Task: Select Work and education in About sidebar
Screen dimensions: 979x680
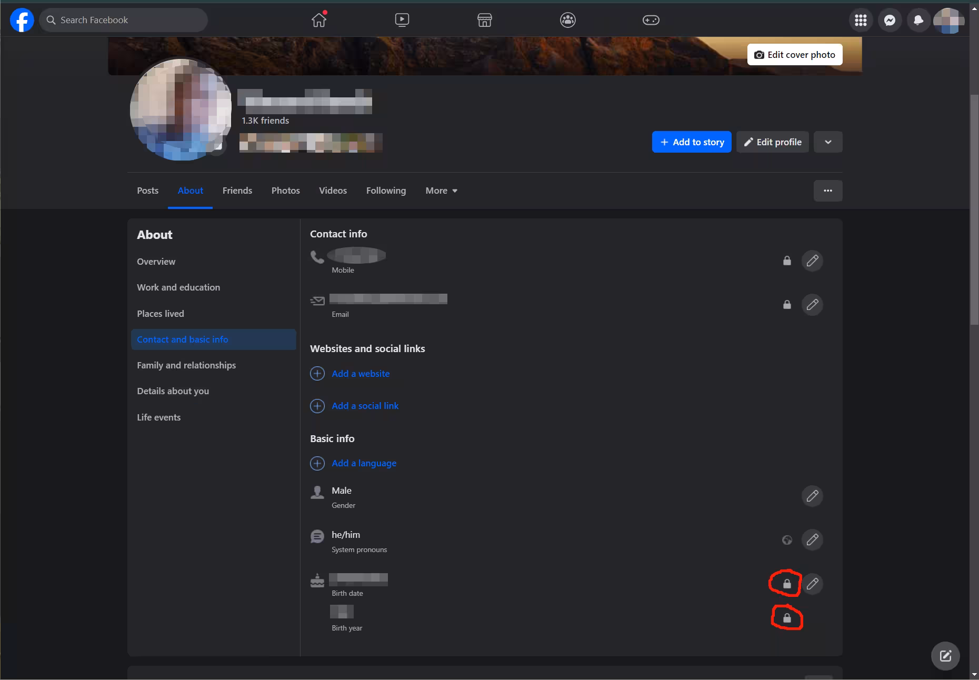Action: point(178,287)
